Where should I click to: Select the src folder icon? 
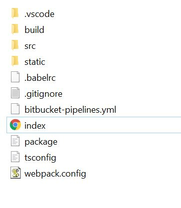[x=15, y=45]
